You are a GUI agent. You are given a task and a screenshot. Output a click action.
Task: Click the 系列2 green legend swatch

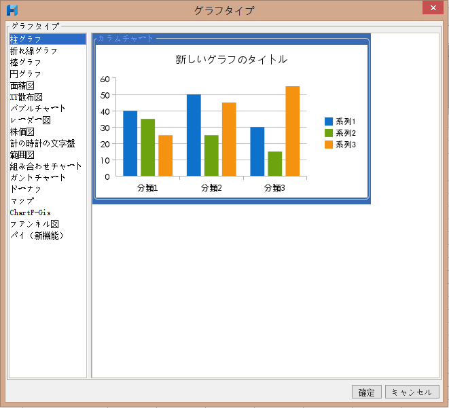[329, 133]
